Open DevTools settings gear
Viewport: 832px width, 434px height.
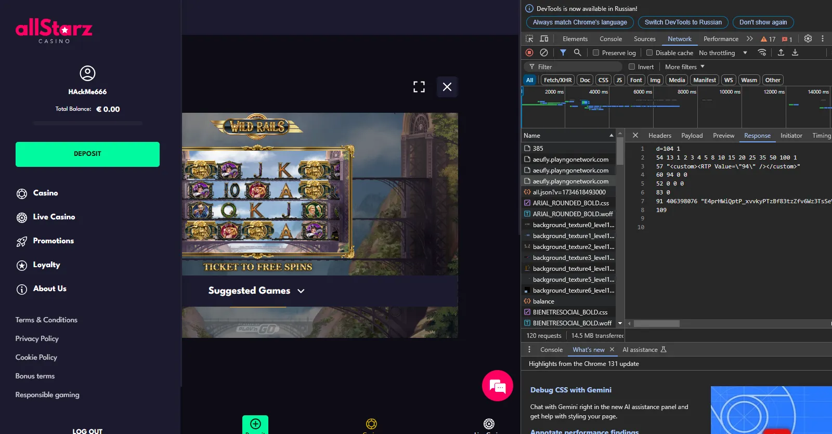tap(808, 38)
